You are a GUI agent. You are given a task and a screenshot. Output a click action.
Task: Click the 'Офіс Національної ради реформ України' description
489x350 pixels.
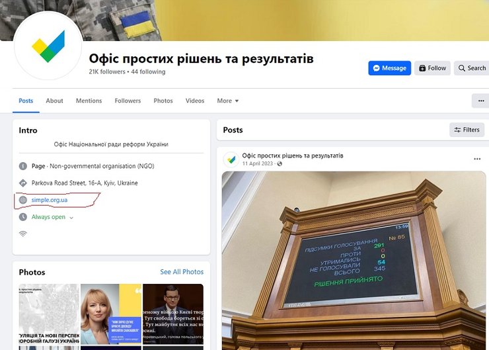coord(111,144)
